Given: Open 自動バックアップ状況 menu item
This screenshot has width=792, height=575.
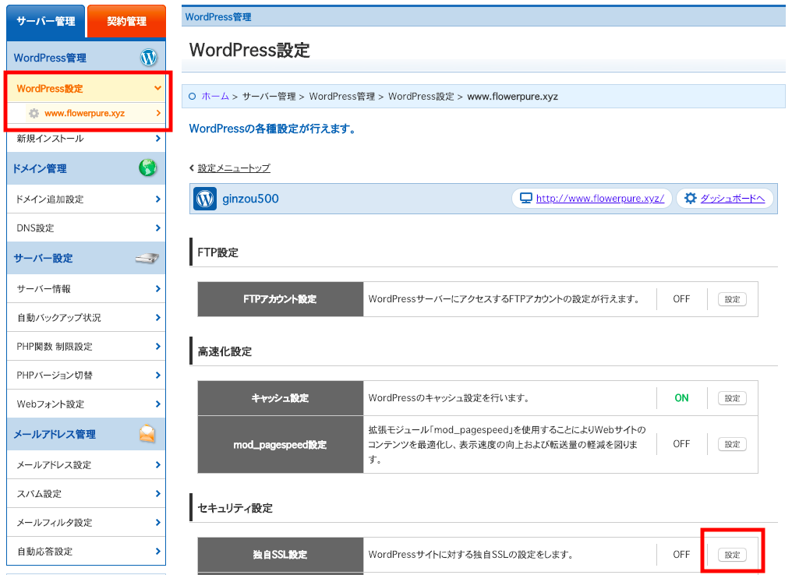Looking at the screenshot, I should (x=87, y=318).
